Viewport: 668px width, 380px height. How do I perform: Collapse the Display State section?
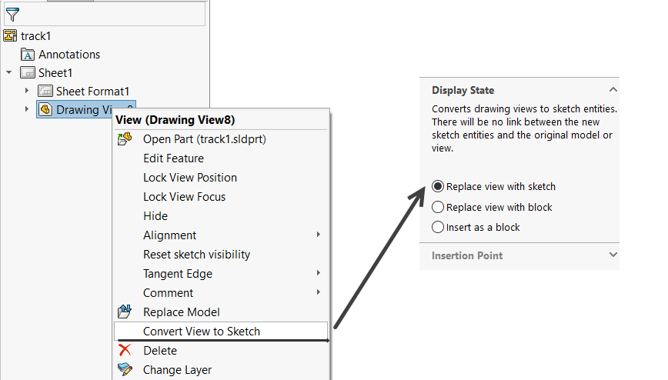(613, 90)
